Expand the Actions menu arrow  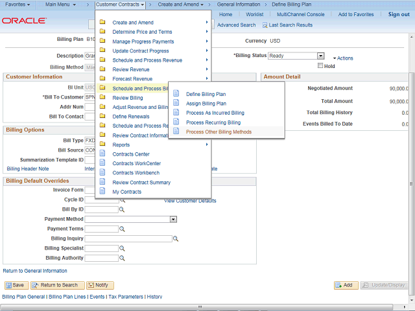(x=333, y=58)
